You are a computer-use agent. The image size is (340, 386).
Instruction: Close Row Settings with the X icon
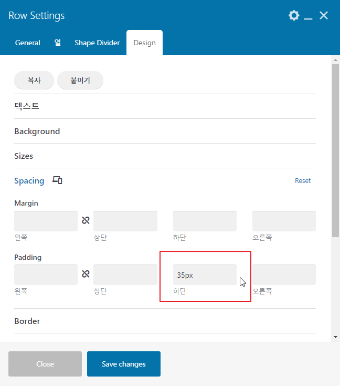324,15
